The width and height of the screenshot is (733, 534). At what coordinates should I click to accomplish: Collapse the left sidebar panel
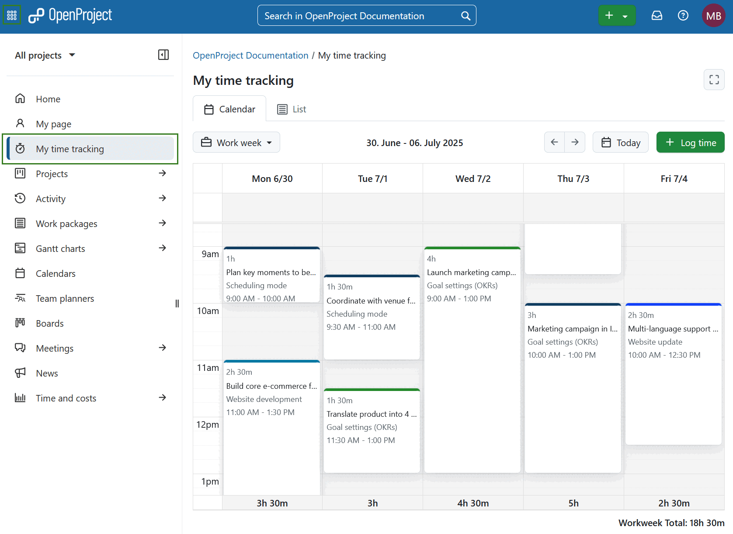click(163, 55)
